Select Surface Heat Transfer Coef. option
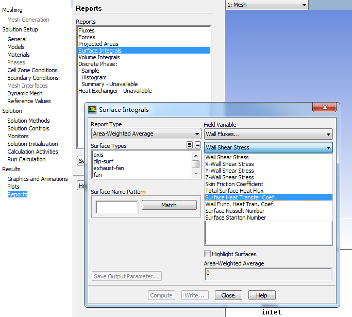The width and height of the screenshot is (352, 317). (269, 197)
